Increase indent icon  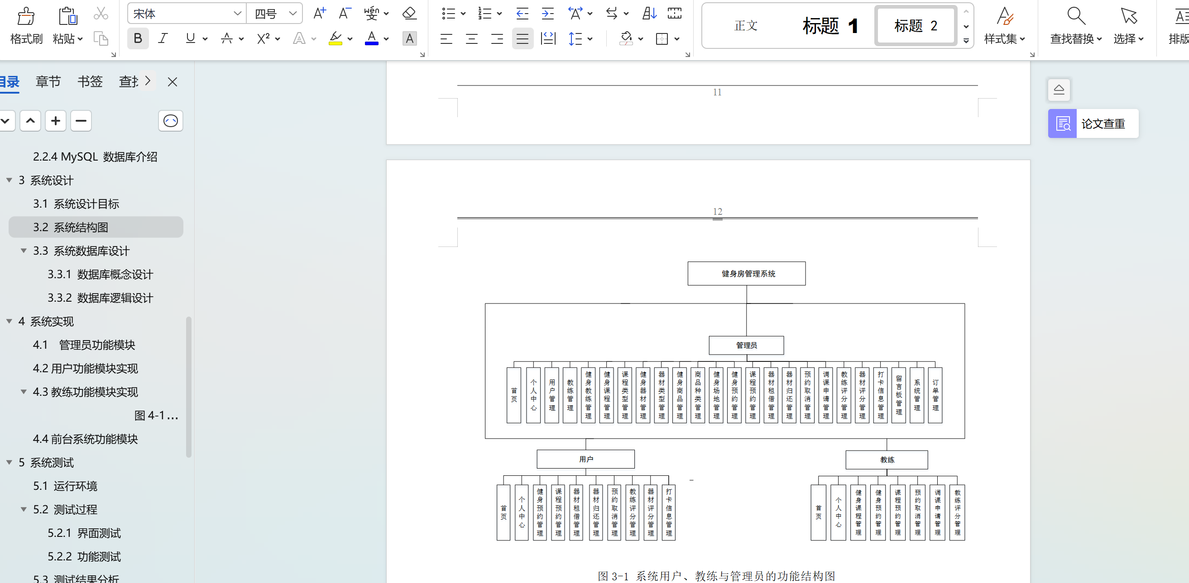548,14
